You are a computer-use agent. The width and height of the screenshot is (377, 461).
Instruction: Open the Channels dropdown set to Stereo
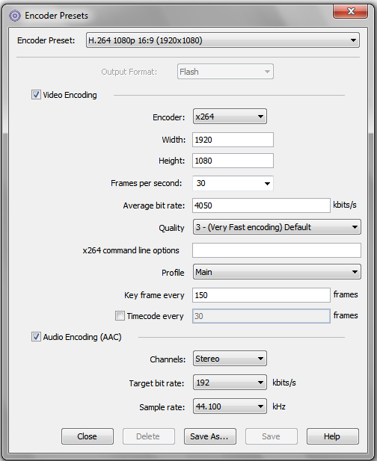[x=230, y=359]
